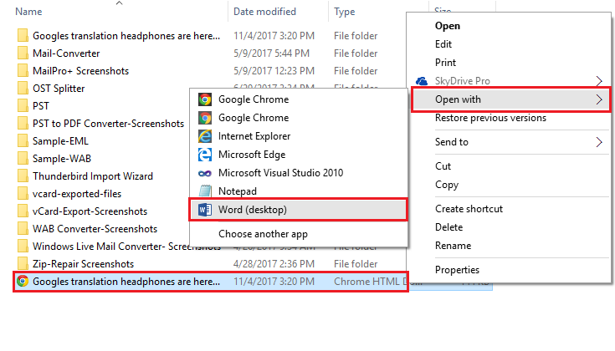Screen dimensions: 615x351
Task: Expand the Send to submenu arrow
Action: pos(599,142)
